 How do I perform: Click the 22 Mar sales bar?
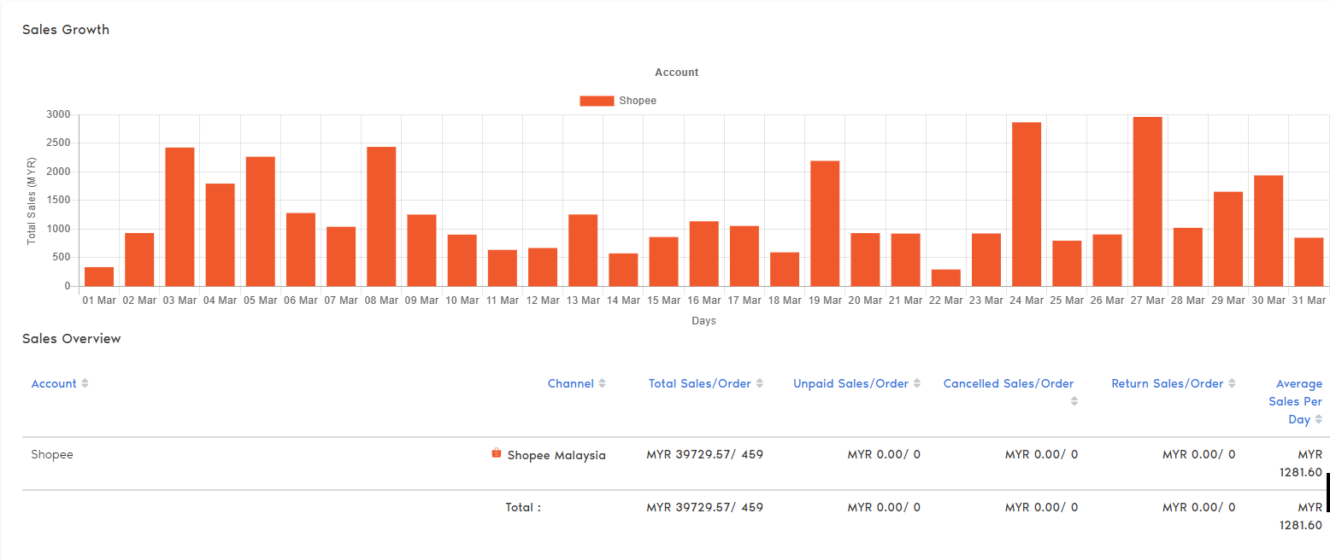point(945,278)
